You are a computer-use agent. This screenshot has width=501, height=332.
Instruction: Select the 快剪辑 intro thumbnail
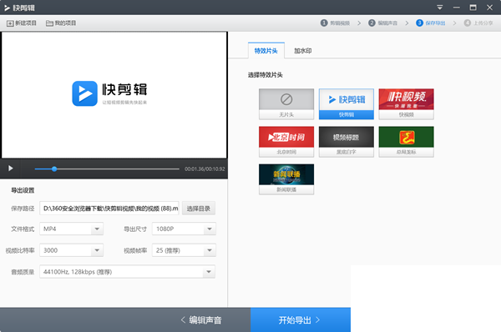tap(347, 104)
